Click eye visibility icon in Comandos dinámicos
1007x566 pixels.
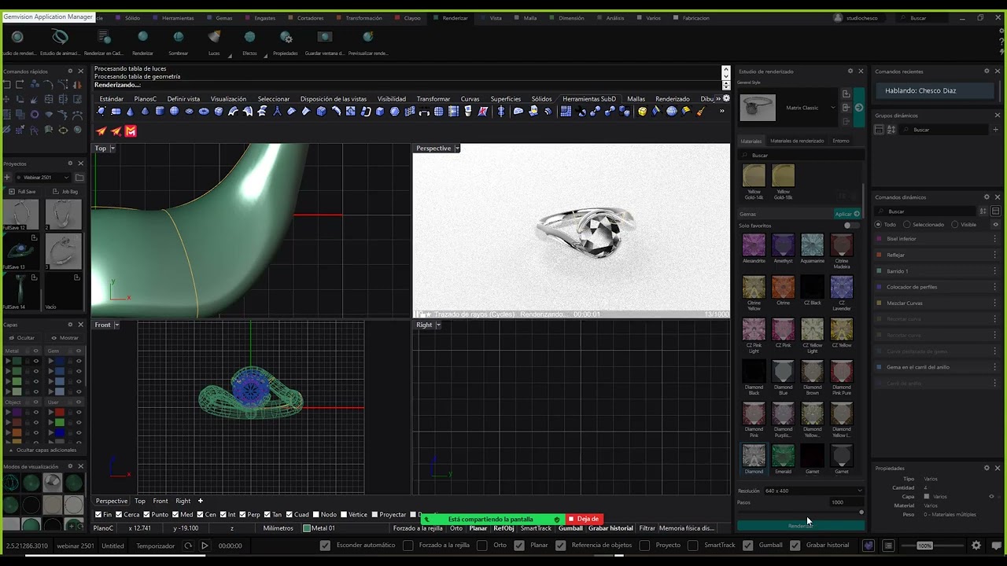(997, 224)
